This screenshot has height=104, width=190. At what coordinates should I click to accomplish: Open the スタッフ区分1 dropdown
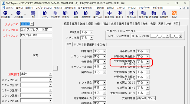pyautogui.click(x=51, y=80)
